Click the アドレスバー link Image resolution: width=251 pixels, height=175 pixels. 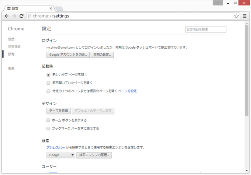(56, 147)
